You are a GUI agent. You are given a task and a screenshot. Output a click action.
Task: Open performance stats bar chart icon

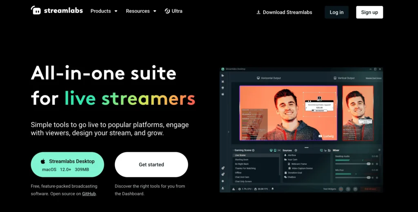pyautogui.click(x=233, y=189)
